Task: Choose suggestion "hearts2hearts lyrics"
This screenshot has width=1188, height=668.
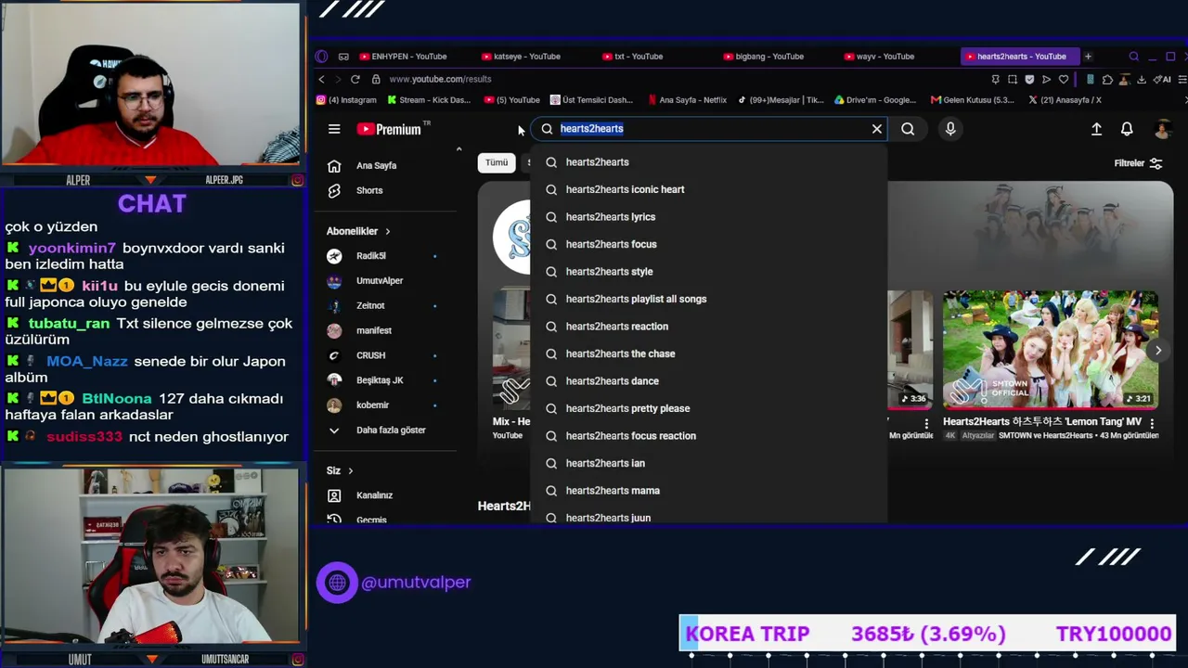Action: pyautogui.click(x=709, y=217)
